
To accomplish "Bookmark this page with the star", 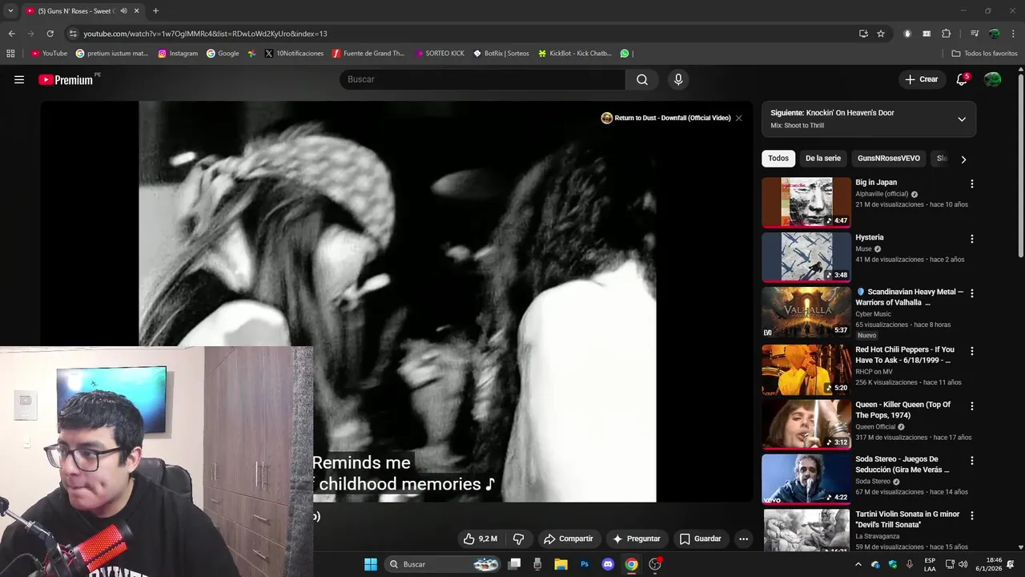I will point(881,34).
